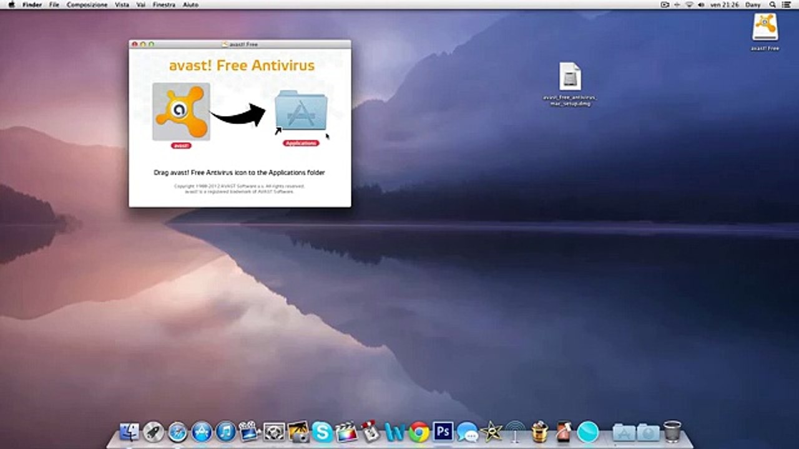Launch iTunes from the dock
This screenshot has width=799, height=449.
point(226,432)
